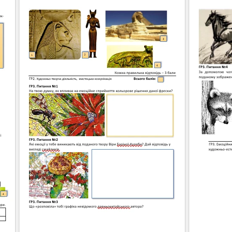Click the 'Всього балів:' label
This screenshot has width=232, height=232.
coord(145,79)
